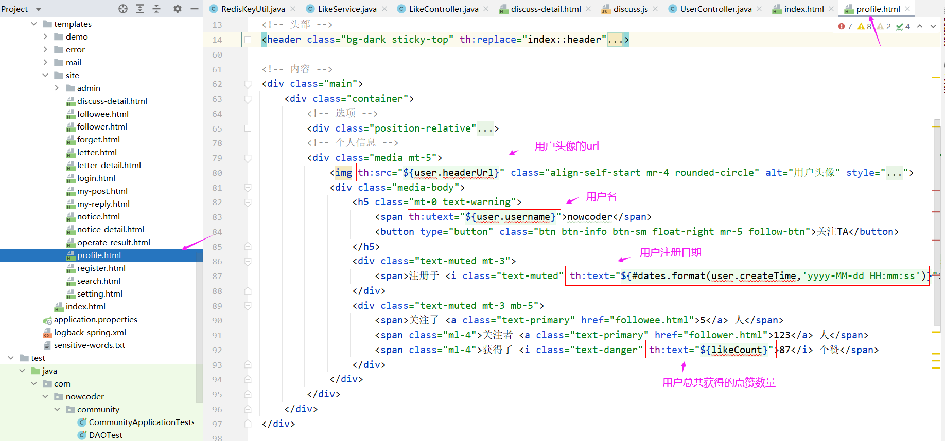The height and width of the screenshot is (441, 945).
Task: Expand the demo folder
Action: point(45,36)
